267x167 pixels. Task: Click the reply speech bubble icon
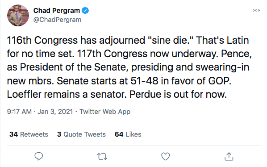39,156
